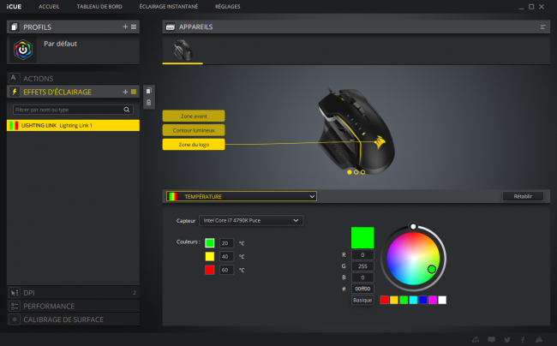The width and height of the screenshot is (557, 346).
Task: Click the Twitter icon in footer
Action: pyautogui.click(x=507, y=340)
